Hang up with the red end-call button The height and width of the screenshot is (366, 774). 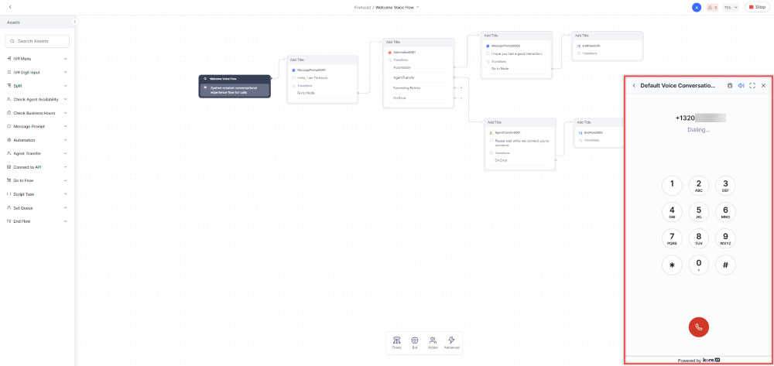(x=698, y=327)
